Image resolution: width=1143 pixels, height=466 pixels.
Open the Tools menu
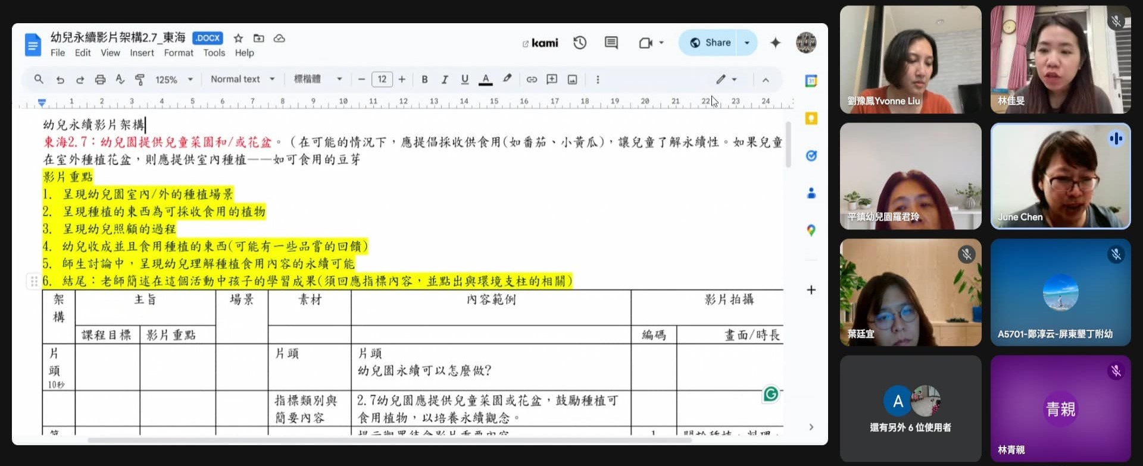pyautogui.click(x=214, y=53)
